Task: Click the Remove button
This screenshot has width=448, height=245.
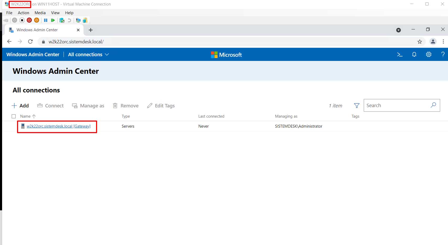Action: pyautogui.click(x=125, y=106)
